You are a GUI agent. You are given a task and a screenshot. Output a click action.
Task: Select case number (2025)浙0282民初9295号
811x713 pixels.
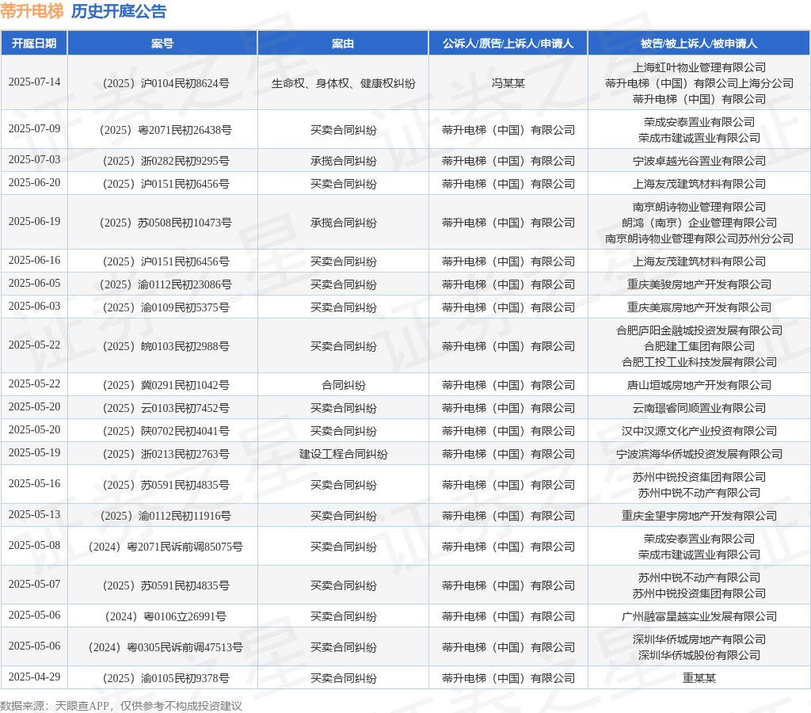pos(166,161)
